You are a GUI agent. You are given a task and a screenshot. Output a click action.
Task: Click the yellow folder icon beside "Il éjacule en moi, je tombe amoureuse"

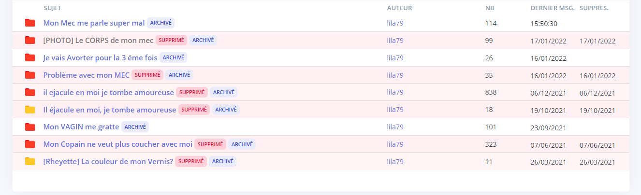coord(30,110)
